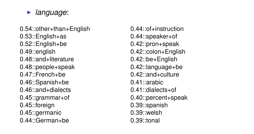
Task: Click the "0.39::tonal" line
Action: tap(145, 120)
